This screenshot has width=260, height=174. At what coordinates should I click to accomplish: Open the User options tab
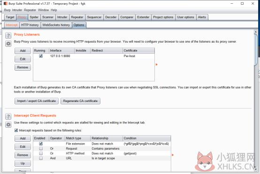click(185, 17)
